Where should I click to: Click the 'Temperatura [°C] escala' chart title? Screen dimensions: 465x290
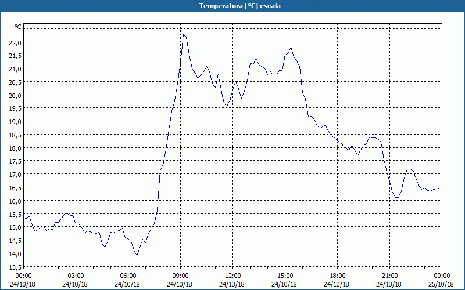point(240,6)
